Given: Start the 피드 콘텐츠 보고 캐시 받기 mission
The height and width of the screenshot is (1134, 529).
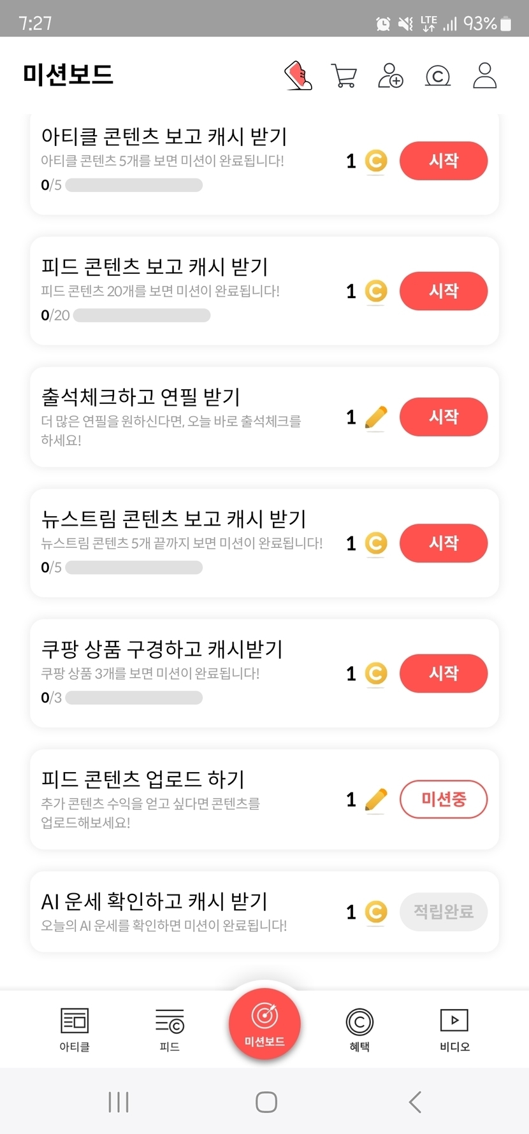Looking at the screenshot, I should (x=444, y=291).
